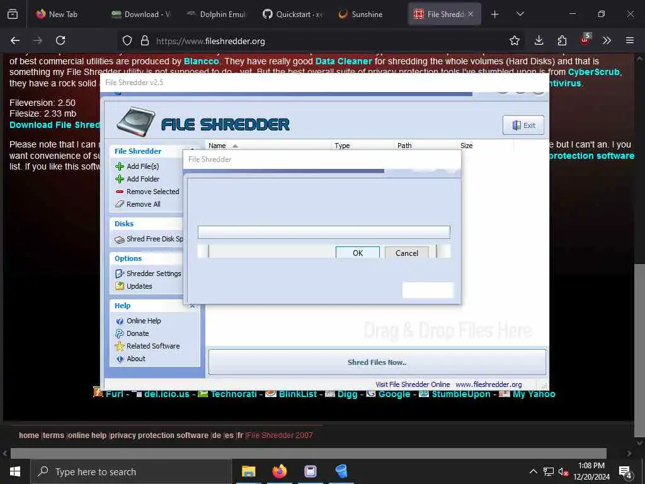Click the Technorati bookmark link

tap(234, 395)
